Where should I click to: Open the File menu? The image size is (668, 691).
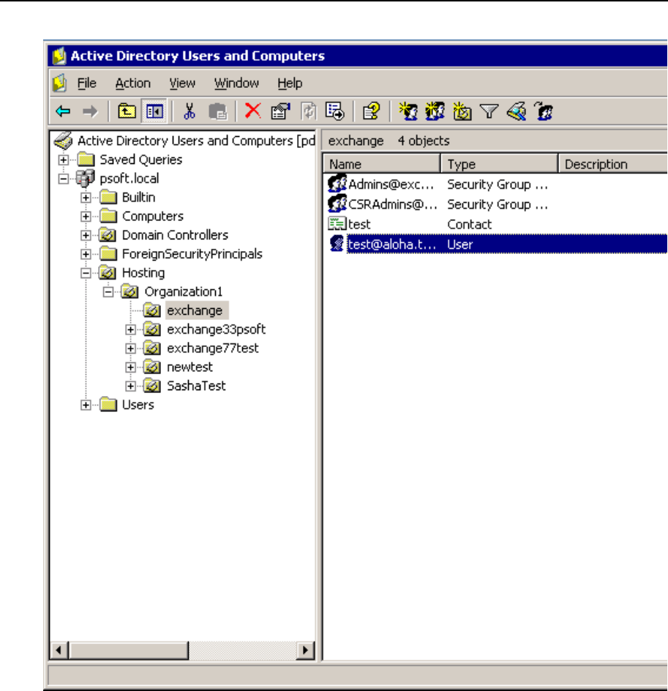[x=87, y=83]
